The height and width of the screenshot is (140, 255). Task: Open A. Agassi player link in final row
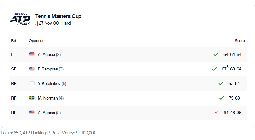(x=46, y=54)
